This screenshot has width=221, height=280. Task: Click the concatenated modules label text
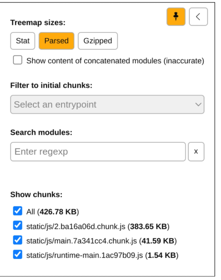click(115, 61)
